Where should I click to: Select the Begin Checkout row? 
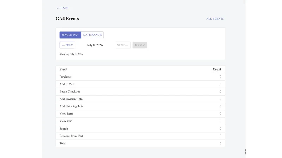(140, 92)
